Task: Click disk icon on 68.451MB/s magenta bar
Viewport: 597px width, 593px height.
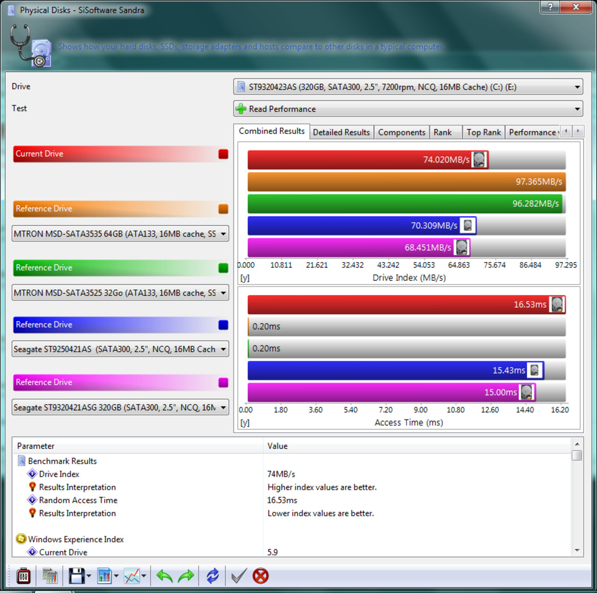Action: [462, 248]
